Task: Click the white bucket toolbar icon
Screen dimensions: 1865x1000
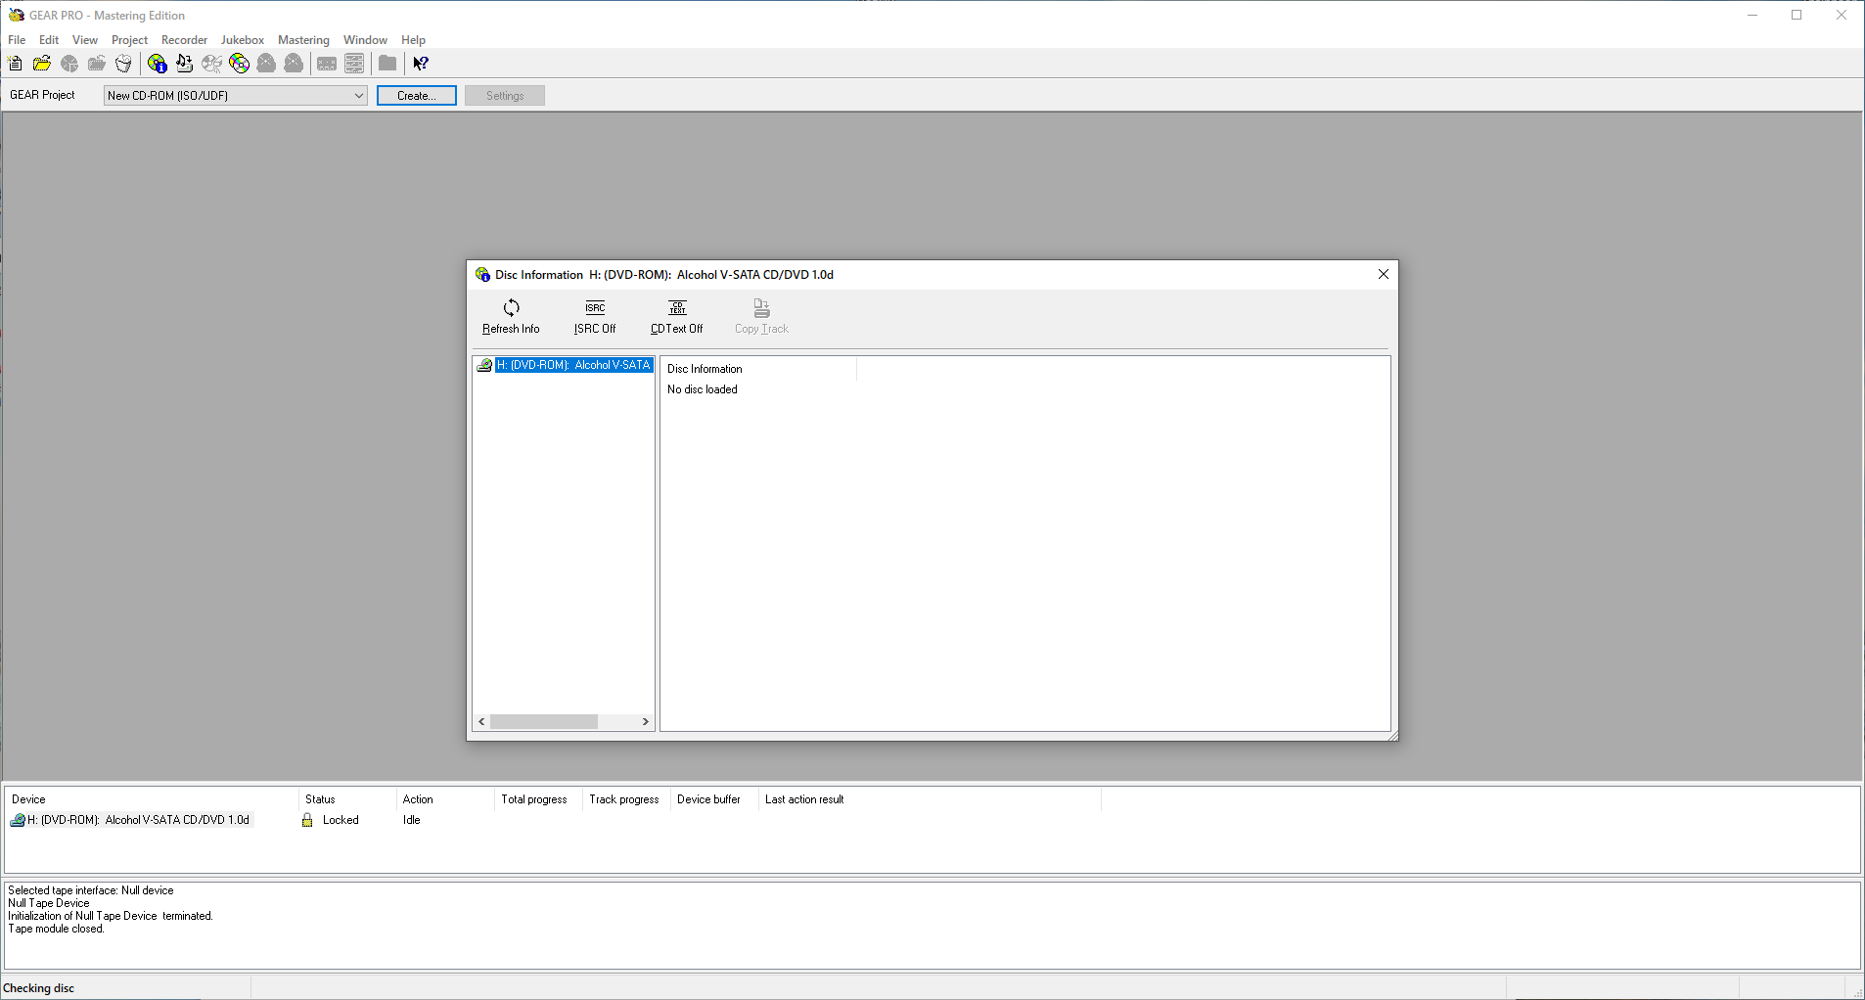Action: tap(123, 64)
